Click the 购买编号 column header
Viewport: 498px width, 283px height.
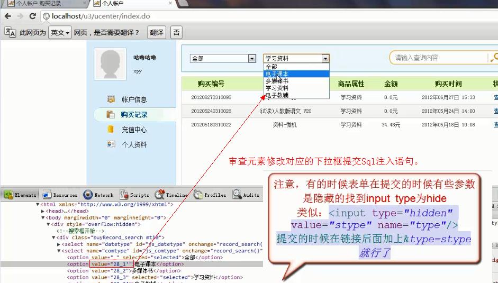211,84
